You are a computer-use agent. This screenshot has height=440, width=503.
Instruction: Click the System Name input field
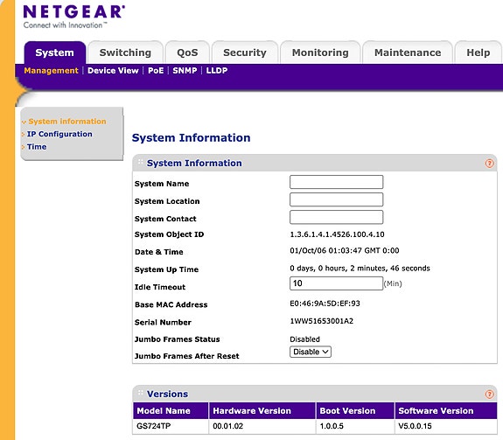click(336, 182)
